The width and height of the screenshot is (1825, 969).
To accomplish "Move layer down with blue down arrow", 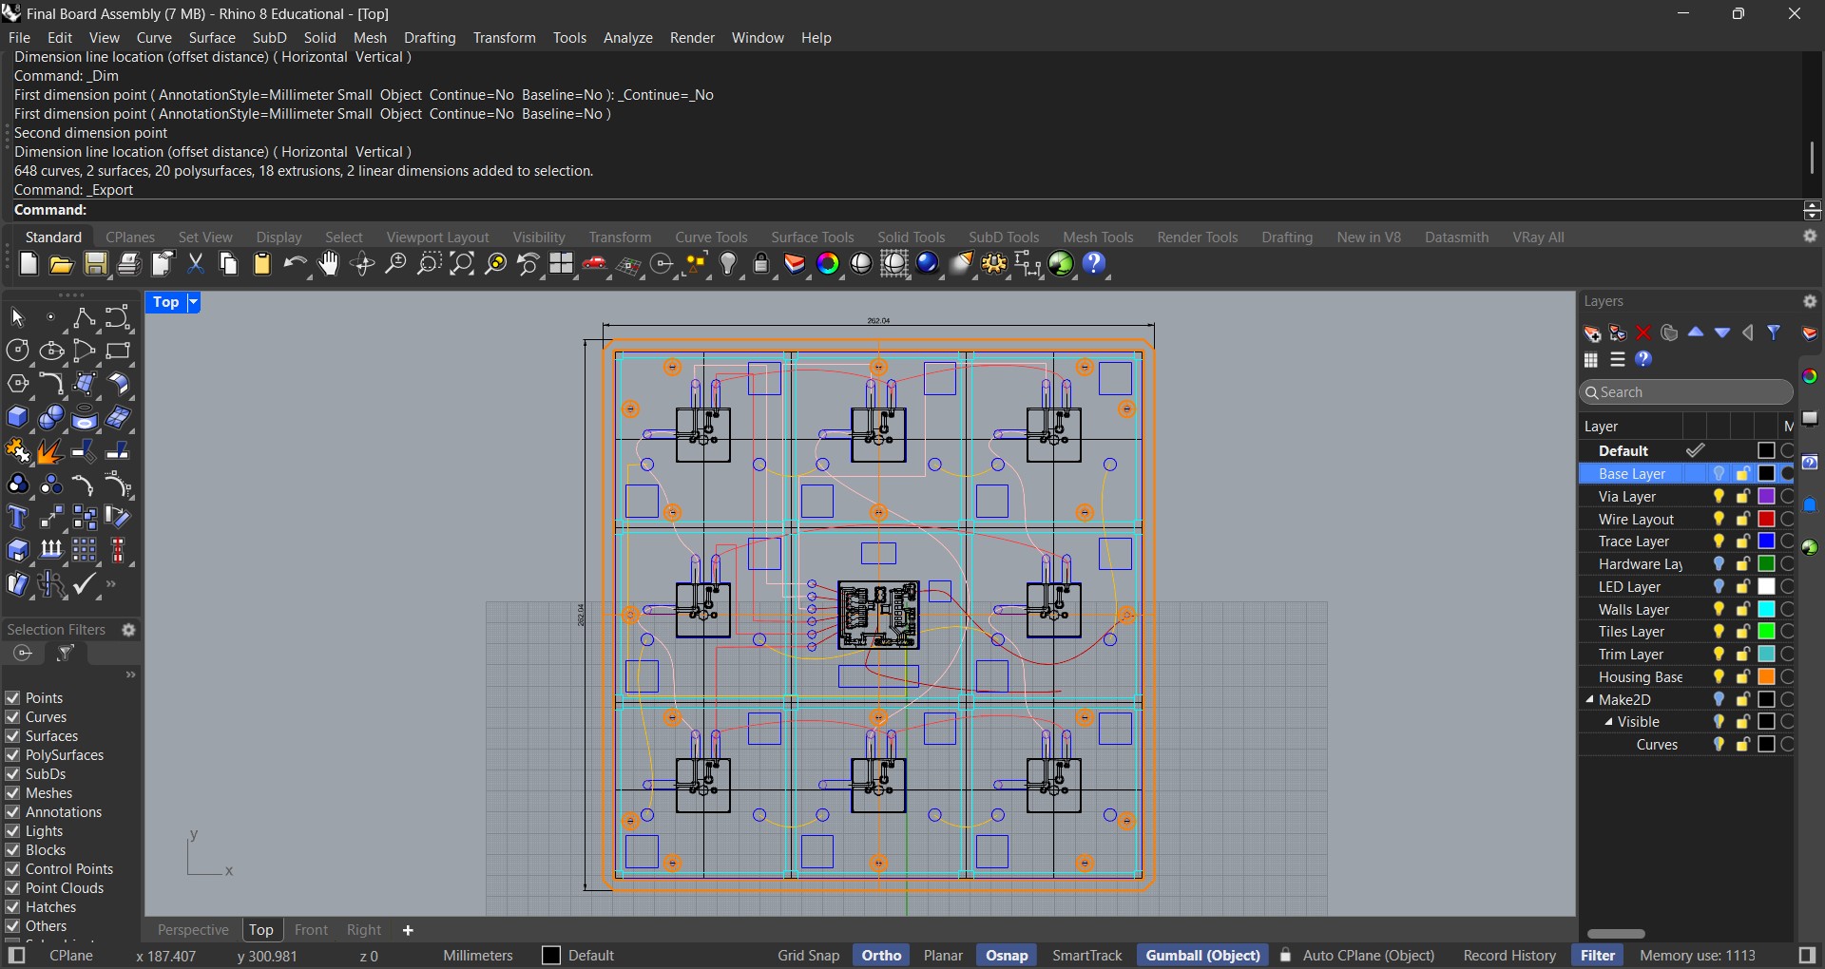I will (1722, 332).
